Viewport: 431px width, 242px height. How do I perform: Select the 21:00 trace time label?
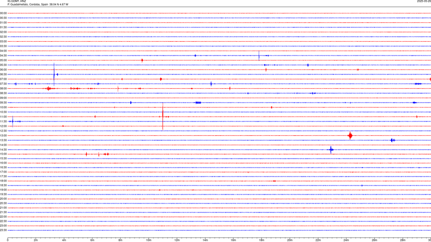[3, 207]
